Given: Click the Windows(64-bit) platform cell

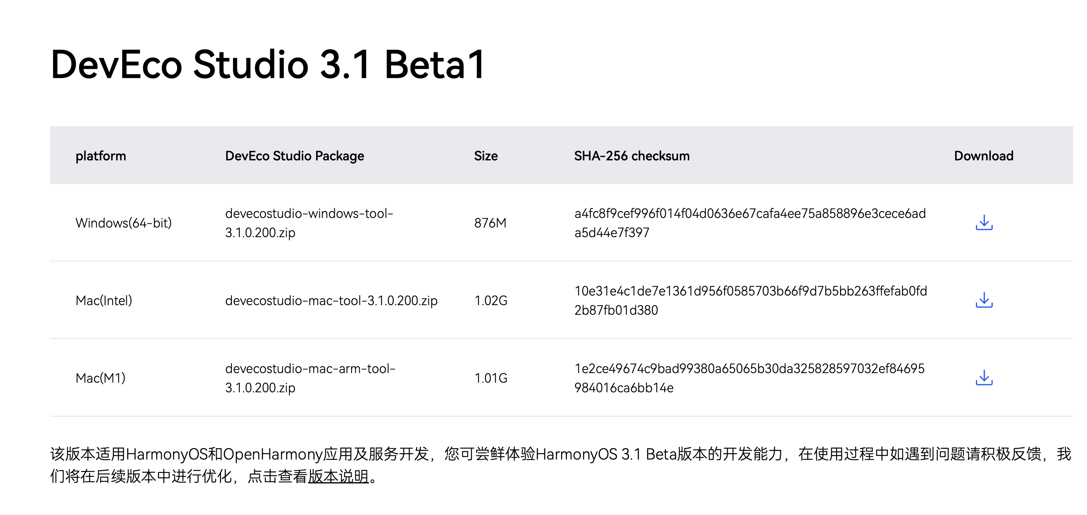Looking at the screenshot, I should 123,223.
